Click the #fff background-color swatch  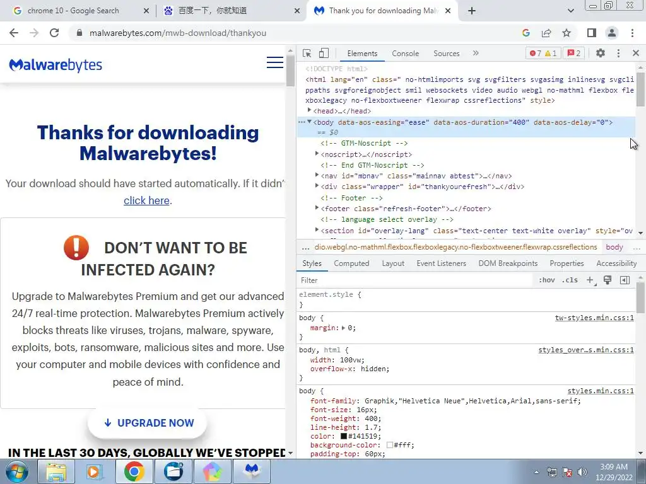[390, 446]
